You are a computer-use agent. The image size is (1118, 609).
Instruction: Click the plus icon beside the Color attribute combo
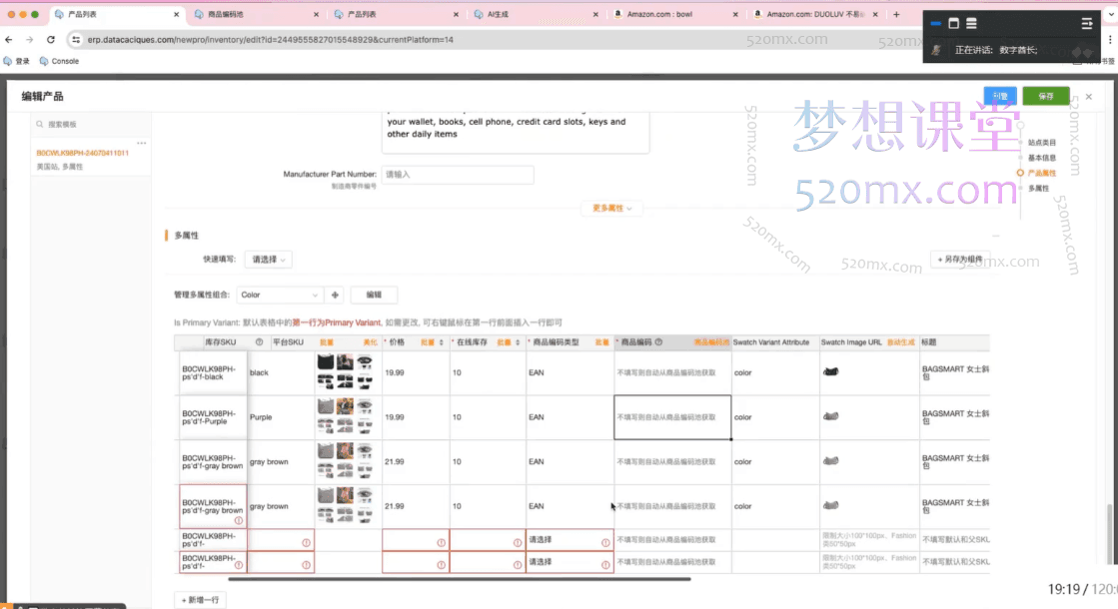click(x=335, y=295)
